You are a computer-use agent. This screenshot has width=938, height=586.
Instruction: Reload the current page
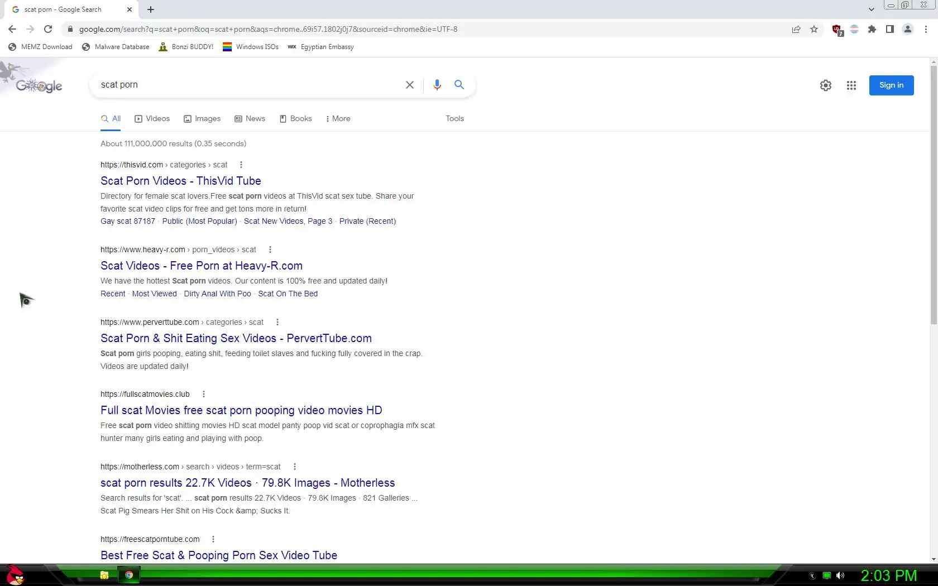(x=48, y=29)
